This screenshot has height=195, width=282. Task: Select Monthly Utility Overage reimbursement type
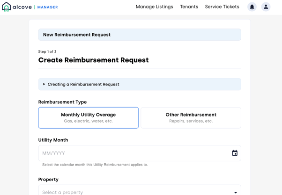[89, 118]
